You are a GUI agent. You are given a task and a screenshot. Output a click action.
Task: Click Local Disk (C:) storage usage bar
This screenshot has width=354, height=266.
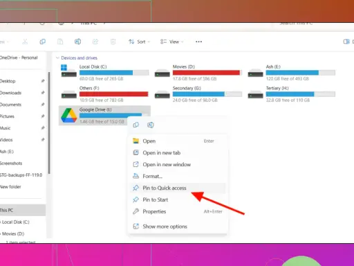pyautogui.click(x=114, y=73)
